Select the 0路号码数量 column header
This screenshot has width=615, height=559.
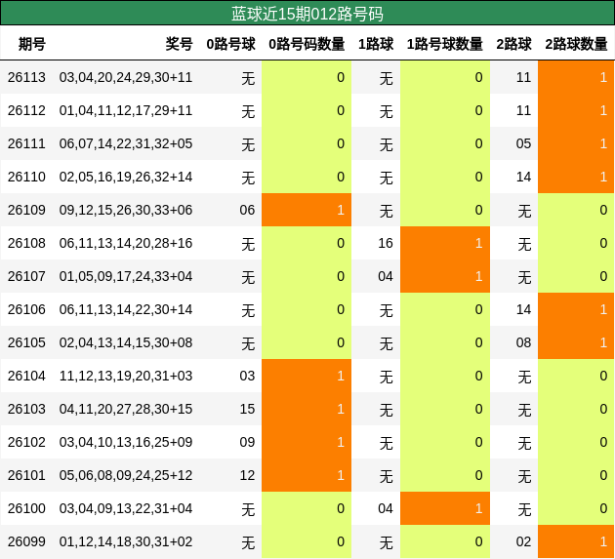pyautogui.click(x=307, y=44)
